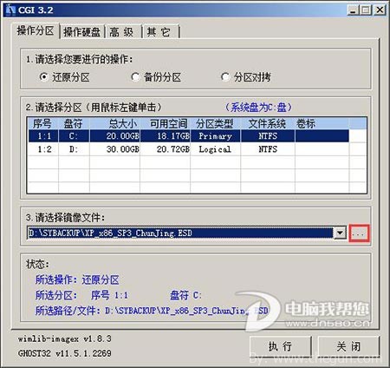Click the 所选路径/文件 status line
Image resolution: width=390 pixels, height=368 pixels.
point(152,311)
